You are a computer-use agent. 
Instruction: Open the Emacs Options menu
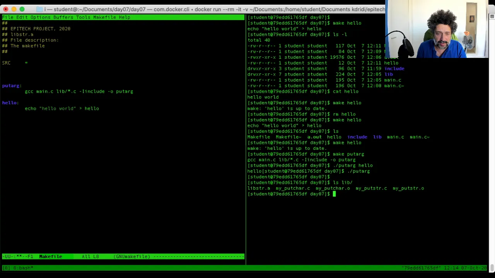click(40, 17)
